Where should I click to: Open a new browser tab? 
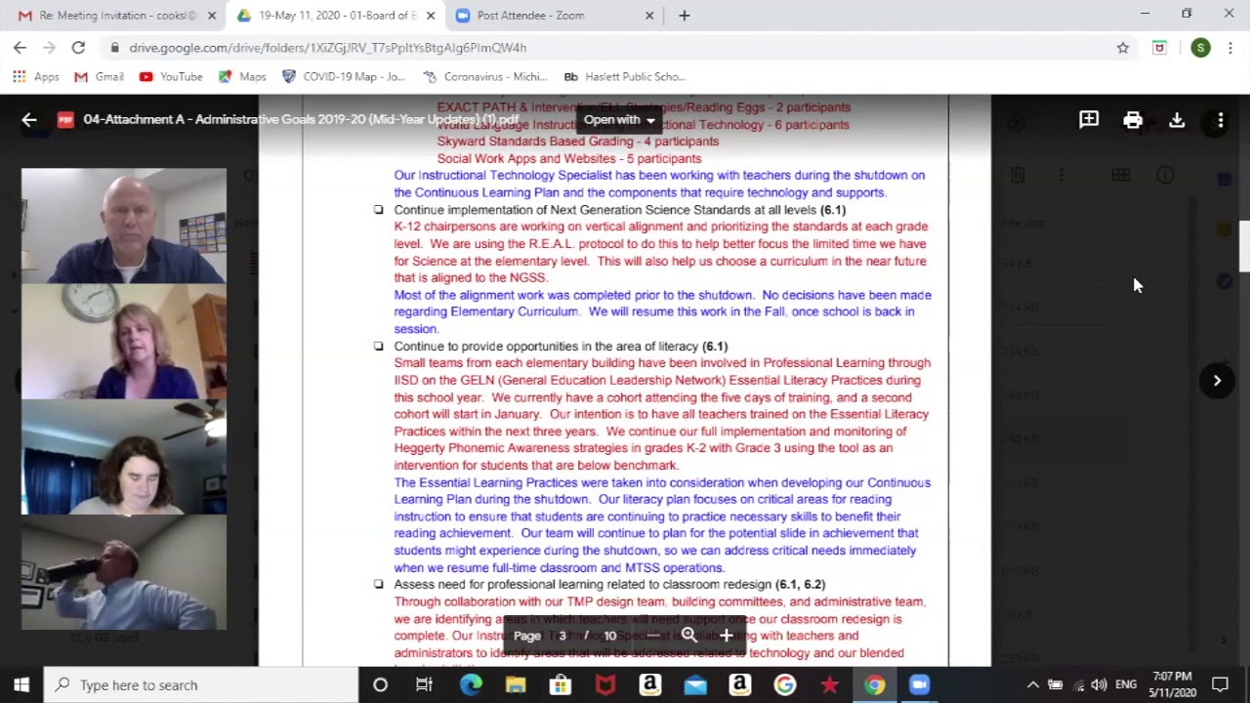tap(685, 16)
